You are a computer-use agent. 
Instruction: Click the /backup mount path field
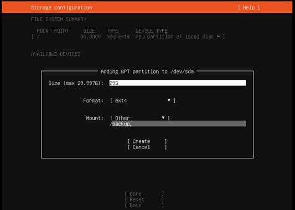tap(178, 124)
